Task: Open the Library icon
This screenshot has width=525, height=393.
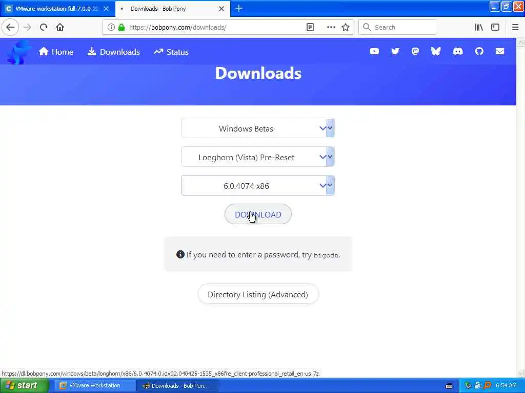Action: [x=479, y=28]
